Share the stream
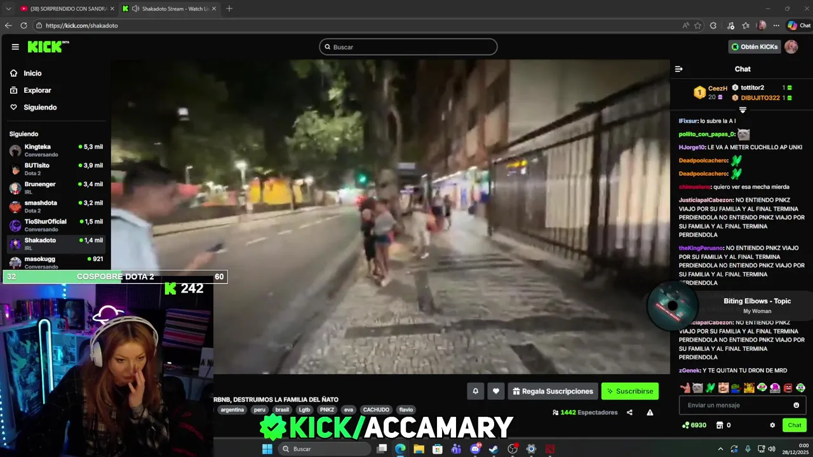This screenshot has height=457, width=813. click(x=629, y=413)
